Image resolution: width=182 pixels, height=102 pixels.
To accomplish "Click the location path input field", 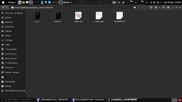I will [74, 8].
